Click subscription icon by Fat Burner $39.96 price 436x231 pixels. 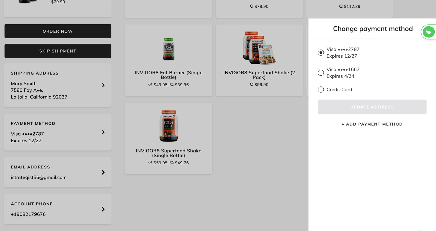pyautogui.click(x=172, y=85)
